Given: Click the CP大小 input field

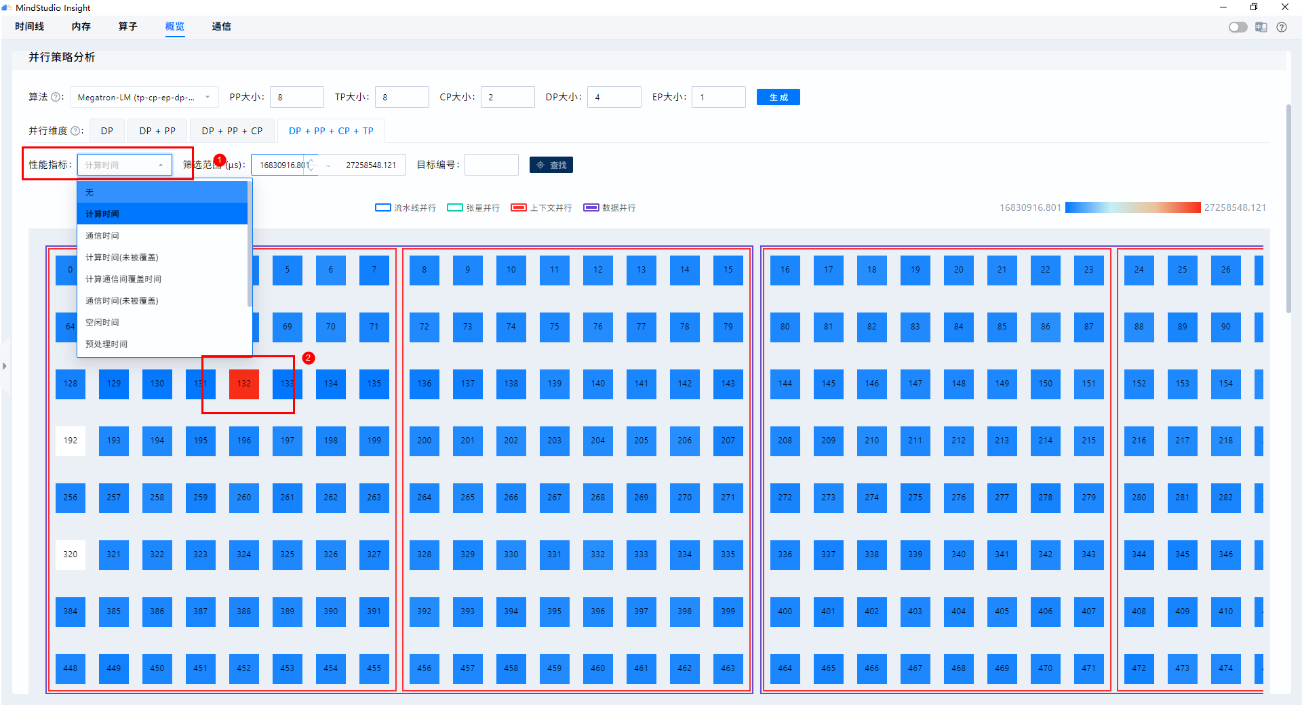Looking at the screenshot, I should 507,97.
